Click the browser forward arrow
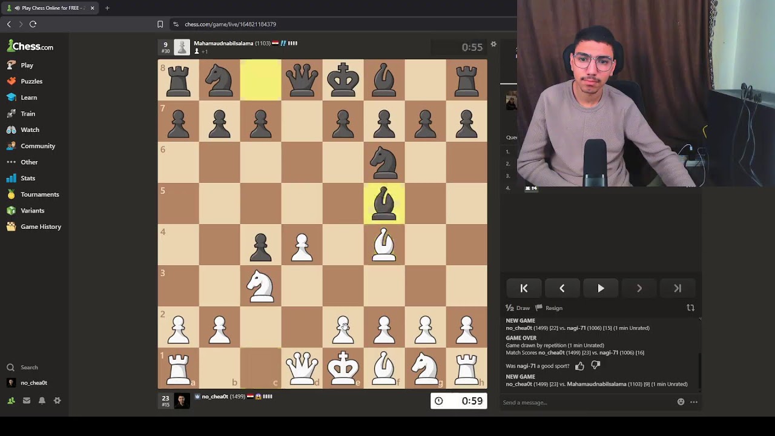Viewport: 775px width, 436px height. [x=21, y=24]
